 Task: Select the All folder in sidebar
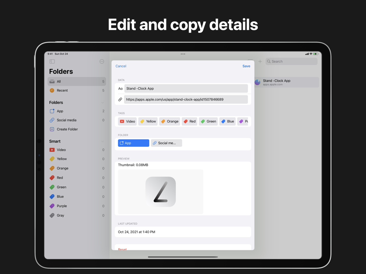[77, 81]
